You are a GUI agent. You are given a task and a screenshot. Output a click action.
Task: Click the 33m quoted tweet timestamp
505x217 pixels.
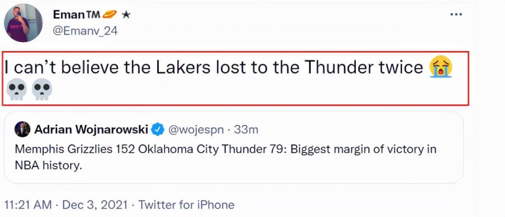tap(246, 130)
